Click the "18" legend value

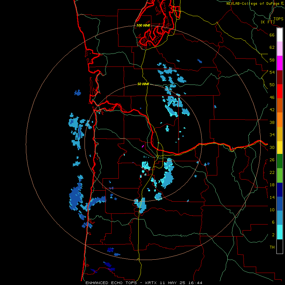coord(272,185)
